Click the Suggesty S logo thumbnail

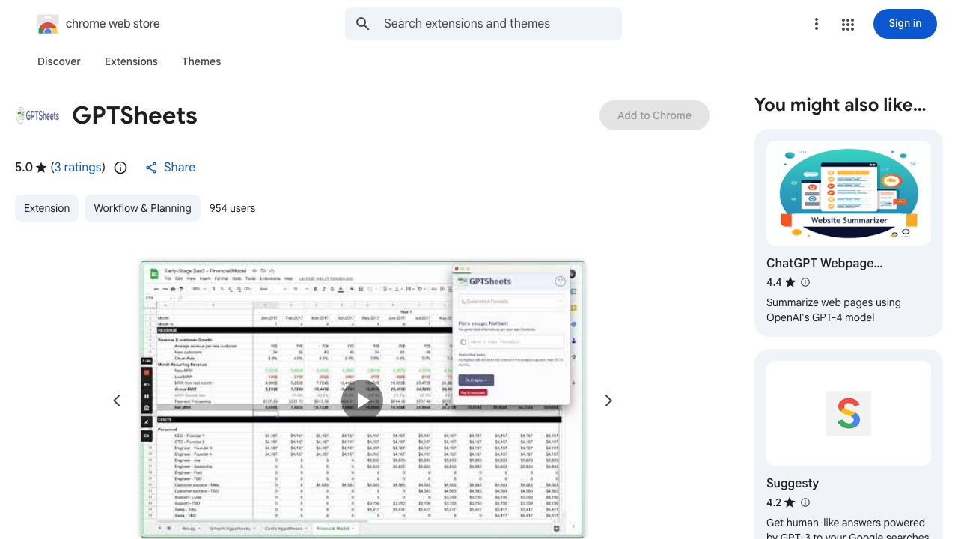(849, 413)
